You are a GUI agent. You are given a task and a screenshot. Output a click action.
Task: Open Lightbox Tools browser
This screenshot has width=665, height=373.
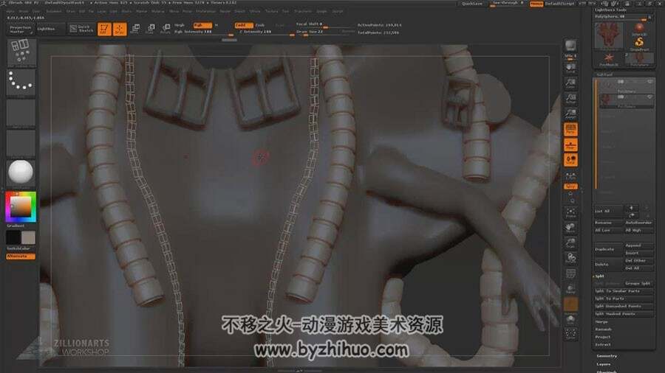[611, 10]
